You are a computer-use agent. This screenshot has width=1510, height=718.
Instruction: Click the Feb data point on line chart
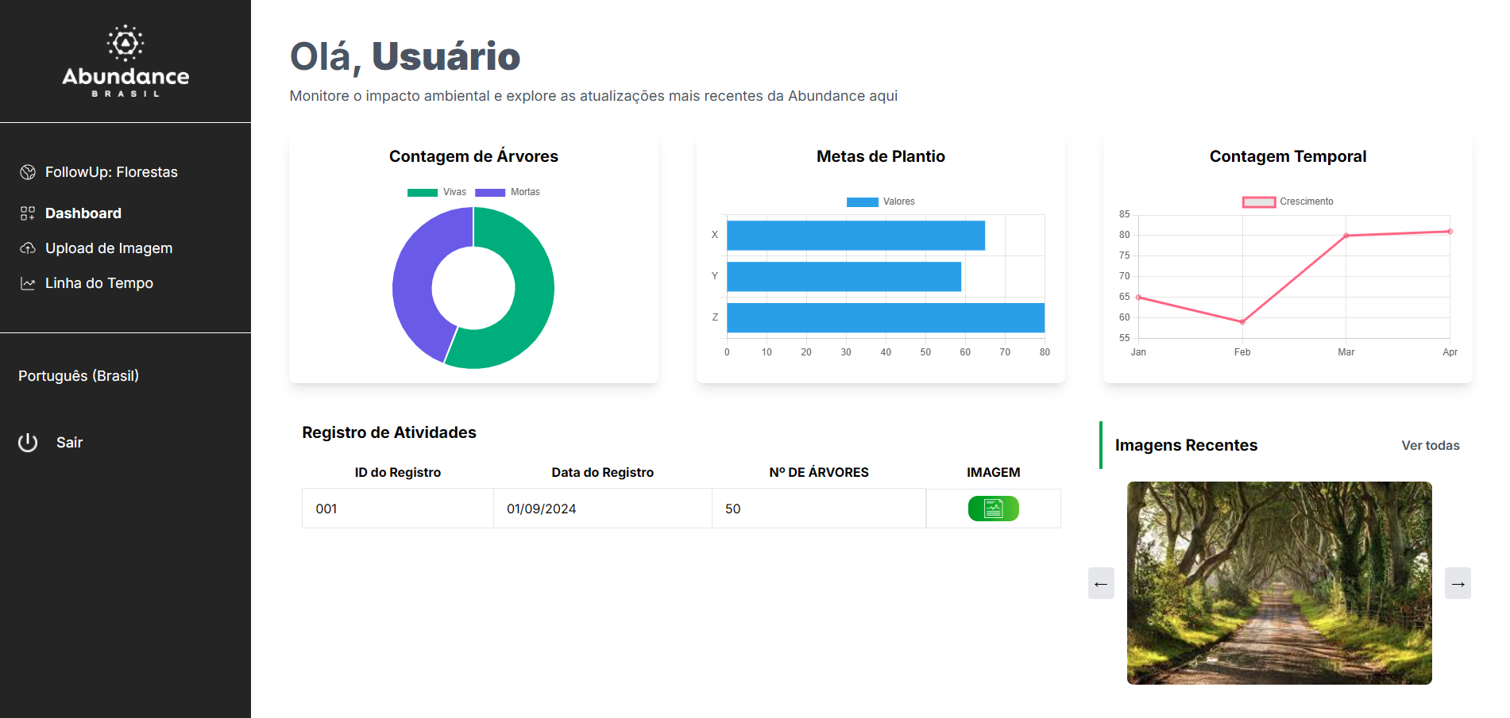pyautogui.click(x=1242, y=322)
